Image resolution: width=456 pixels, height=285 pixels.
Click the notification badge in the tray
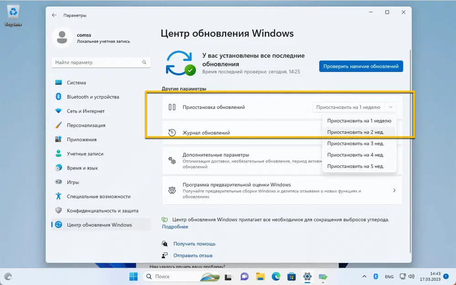click(446, 276)
